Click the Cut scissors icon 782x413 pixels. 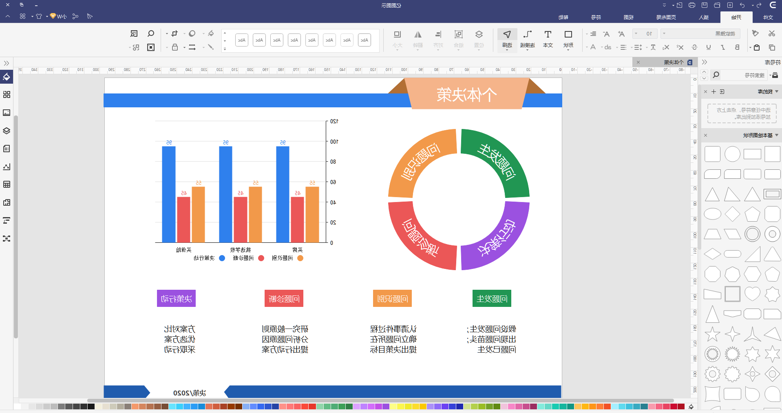(771, 33)
